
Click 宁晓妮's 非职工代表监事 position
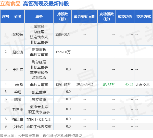coord(39,127)
